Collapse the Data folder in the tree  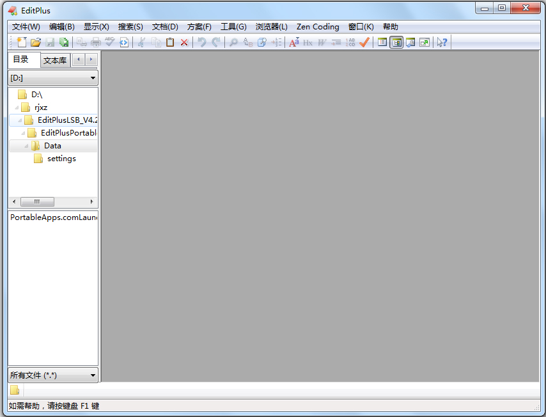25,145
